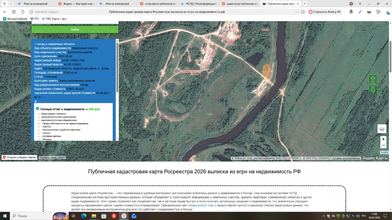Pan map up with green arrow
The height and width of the screenshot is (220, 392).
373,79
